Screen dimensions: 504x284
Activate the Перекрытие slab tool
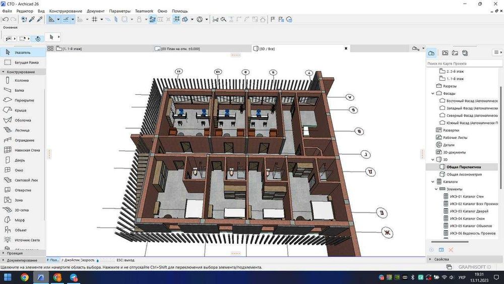(23, 100)
